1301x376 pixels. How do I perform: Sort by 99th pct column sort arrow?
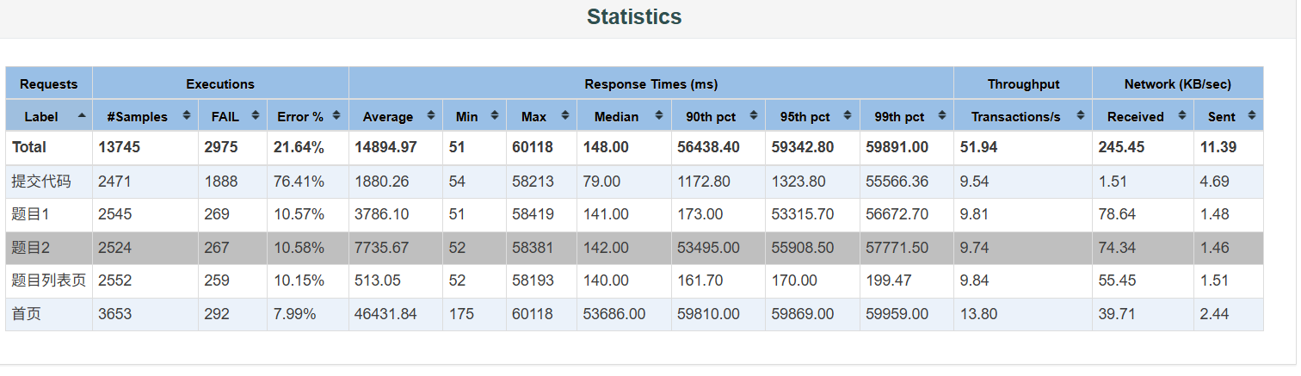[941, 115]
